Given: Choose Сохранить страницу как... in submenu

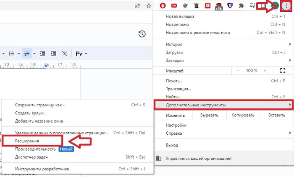Looking at the screenshot, I should (x=78, y=105).
